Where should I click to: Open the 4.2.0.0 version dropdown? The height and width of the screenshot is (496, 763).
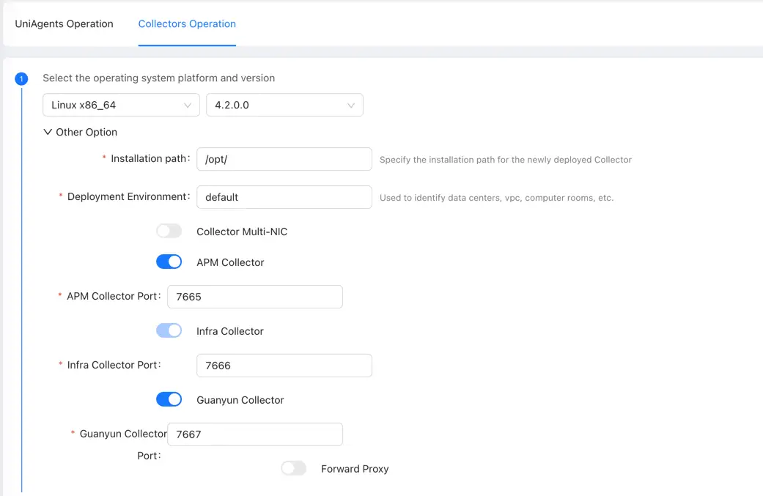(x=284, y=105)
